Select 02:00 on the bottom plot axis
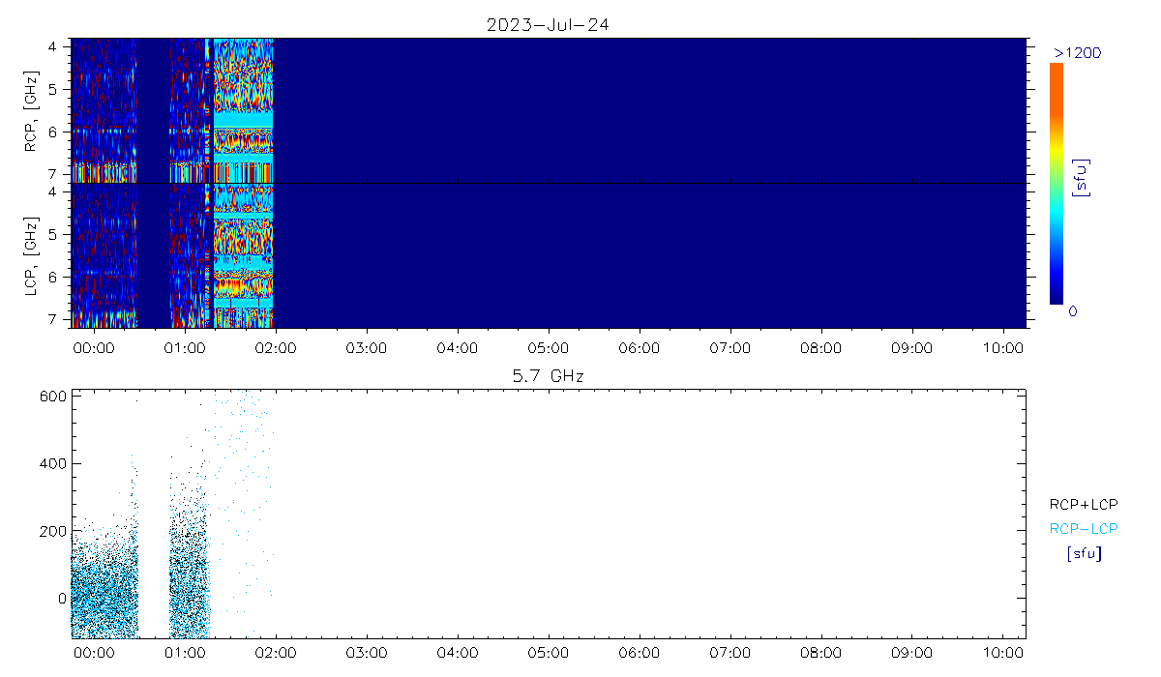 coord(275,653)
